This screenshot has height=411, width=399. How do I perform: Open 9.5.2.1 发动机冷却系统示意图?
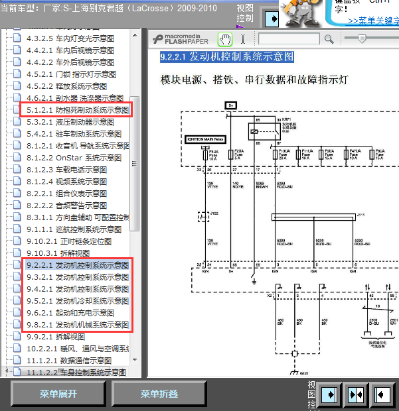(x=78, y=301)
